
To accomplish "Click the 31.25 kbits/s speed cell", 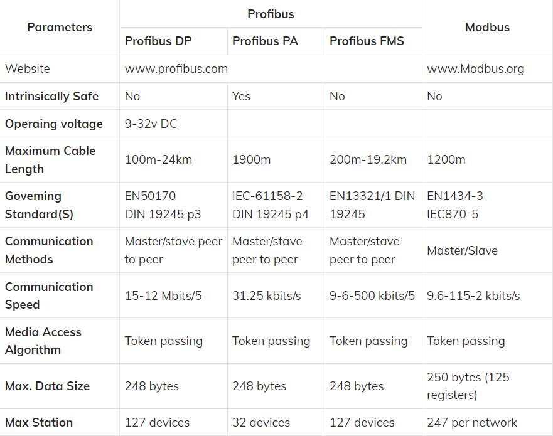I will pyautogui.click(x=266, y=295).
